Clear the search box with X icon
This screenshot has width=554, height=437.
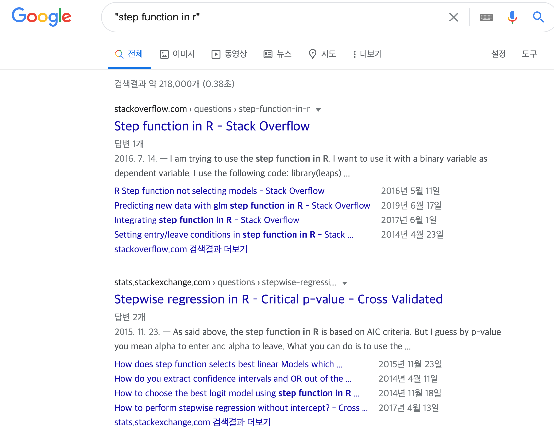pyautogui.click(x=454, y=17)
